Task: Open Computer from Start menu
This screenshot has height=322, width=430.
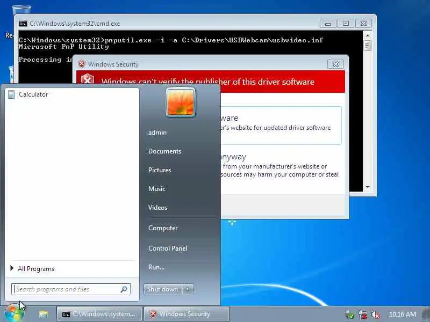Action: coord(163,228)
